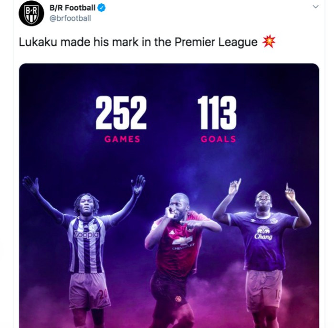Image resolution: width=334 pixels, height=328 pixels.
Task: Click the 252 games number
Action: pyautogui.click(x=121, y=113)
